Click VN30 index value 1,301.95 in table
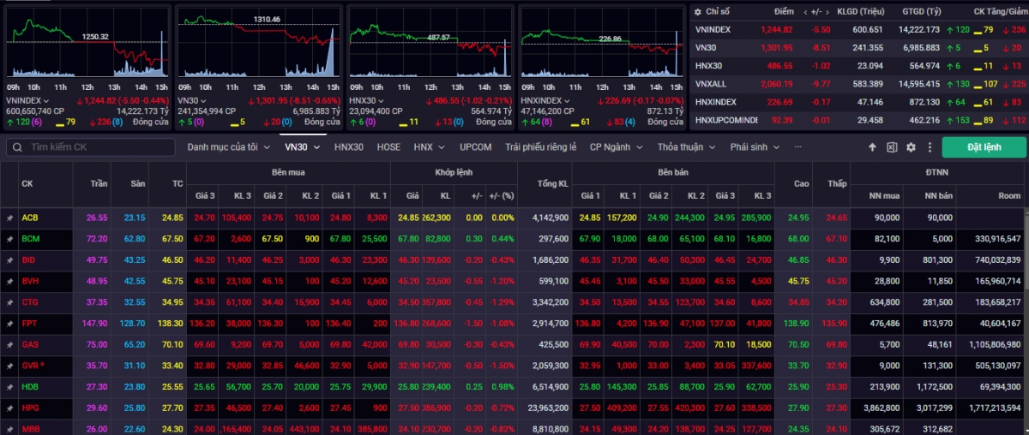Image resolution: width=1029 pixels, height=435 pixels. 779,48
